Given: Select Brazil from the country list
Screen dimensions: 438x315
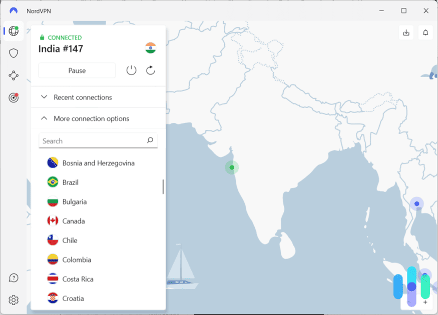Looking at the screenshot, I should (x=70, y=182).
